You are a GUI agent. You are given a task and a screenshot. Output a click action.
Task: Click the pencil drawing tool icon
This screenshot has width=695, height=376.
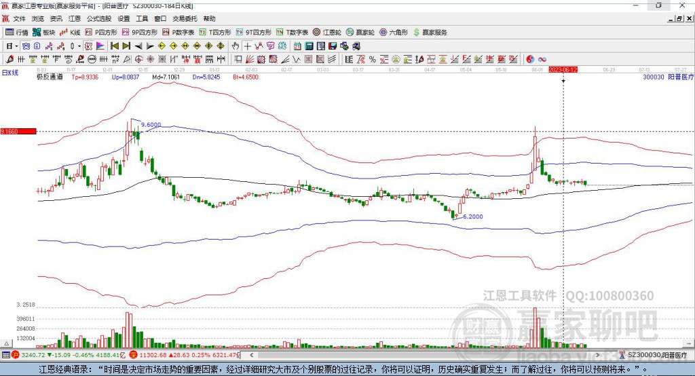[10, 59]
